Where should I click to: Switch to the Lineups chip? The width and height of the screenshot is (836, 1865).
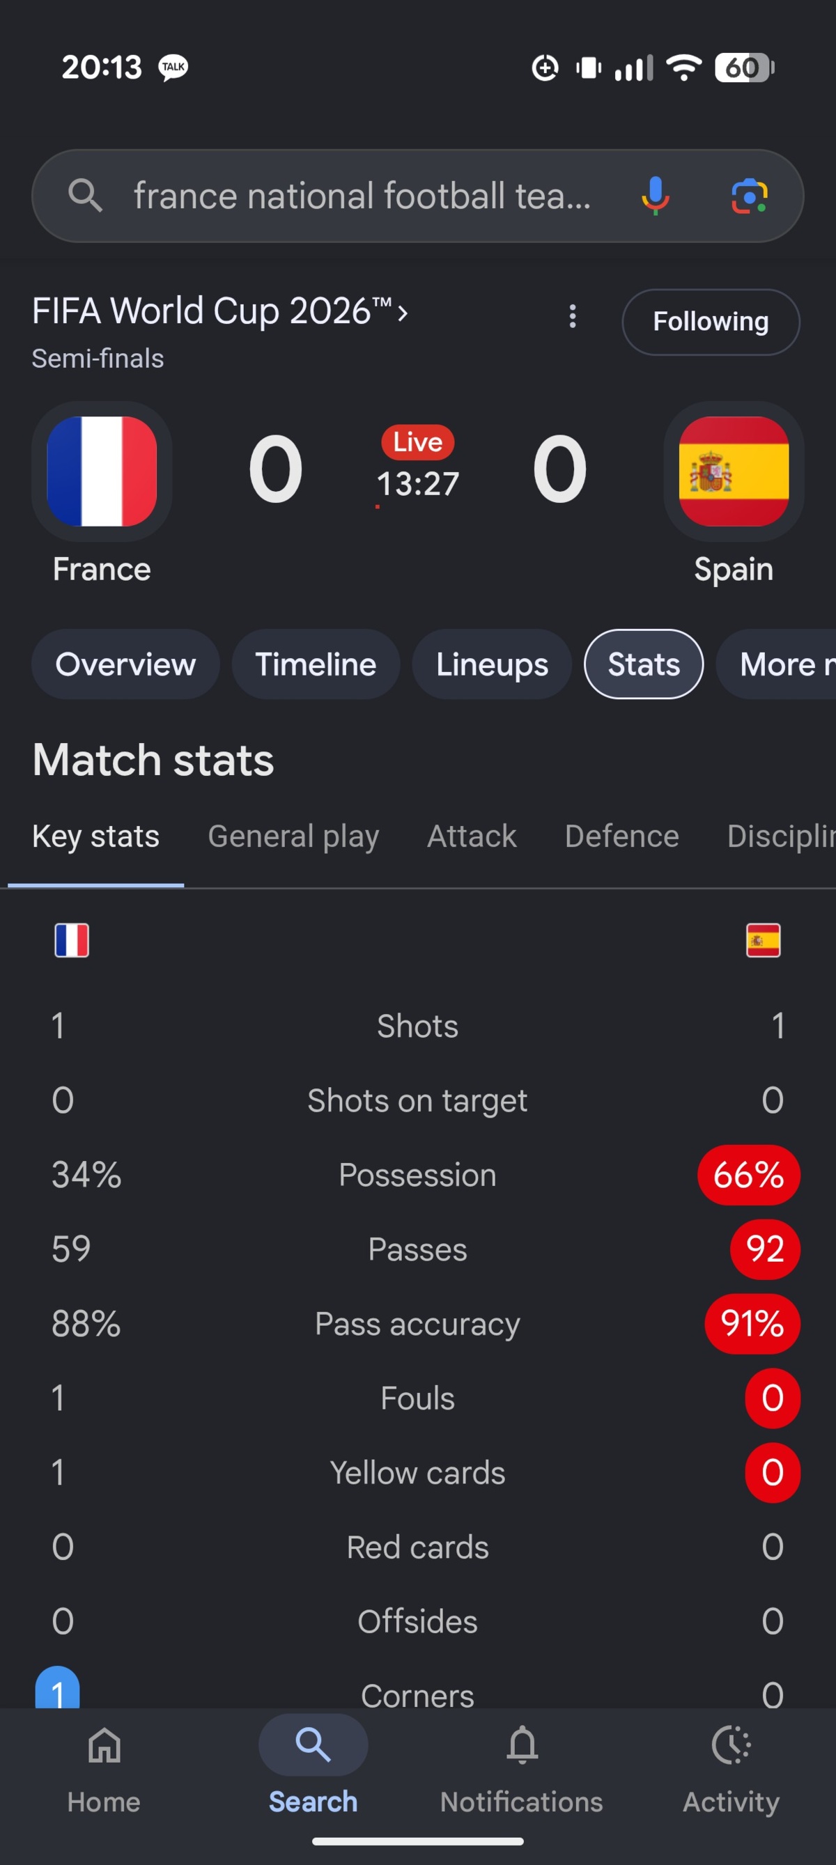(492, 664)
